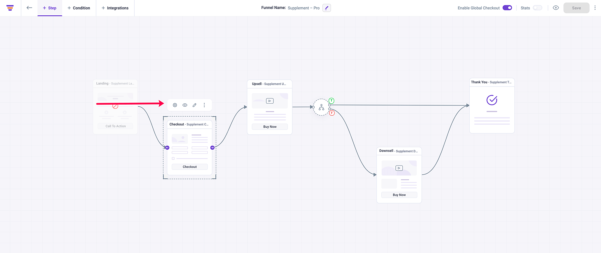This screenshot has width=601, height=253.
Task: Preview funnel with top eye icon
Action: coord(556,8)
